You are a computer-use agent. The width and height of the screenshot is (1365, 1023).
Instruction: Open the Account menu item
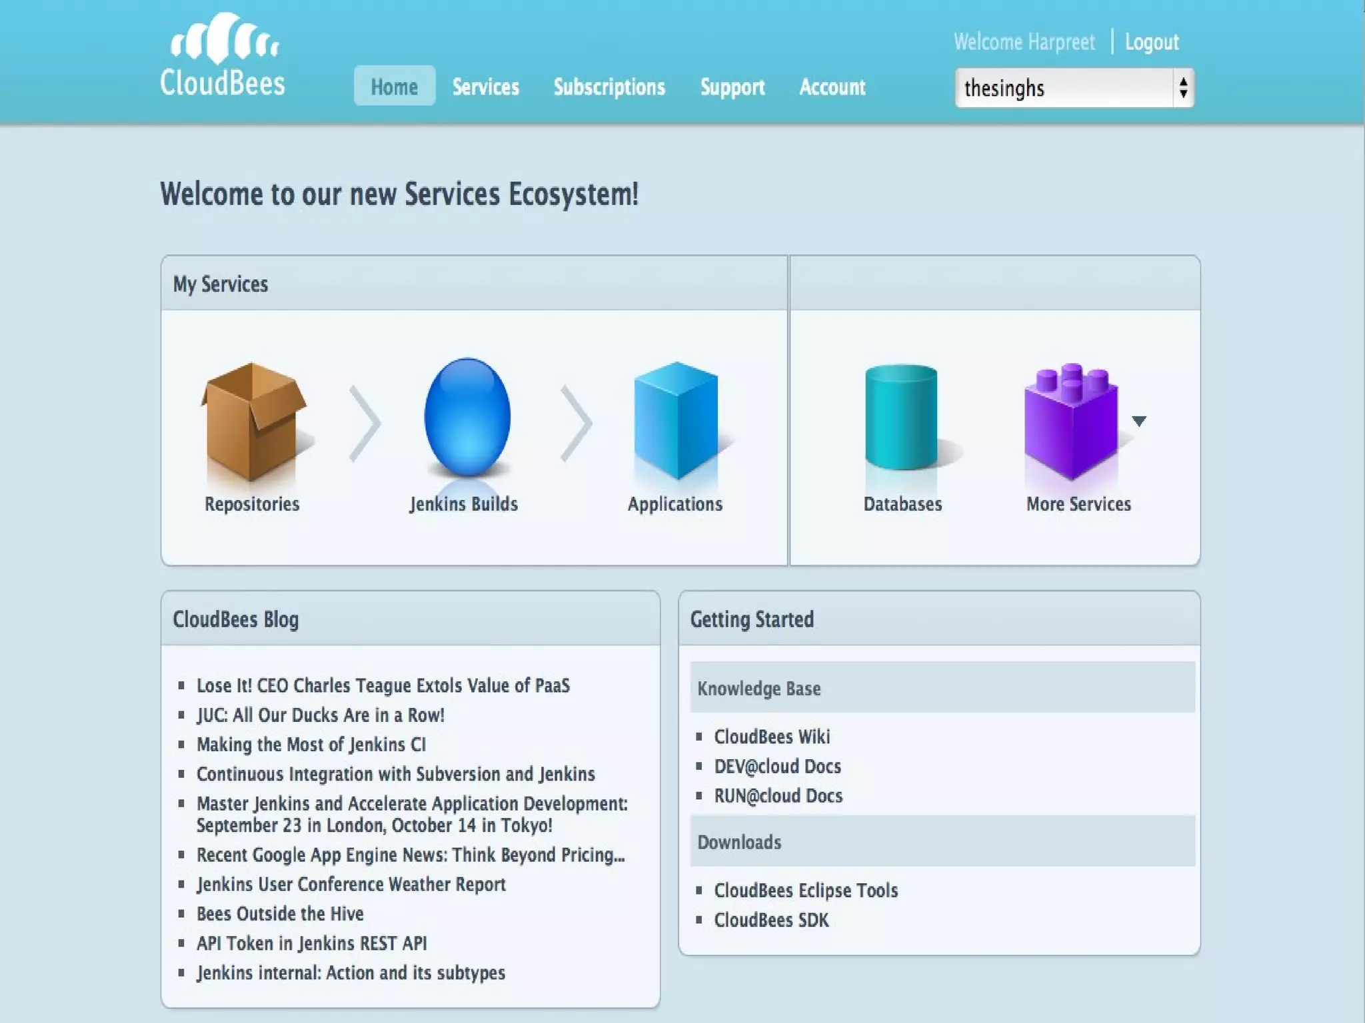click(832, 87)
